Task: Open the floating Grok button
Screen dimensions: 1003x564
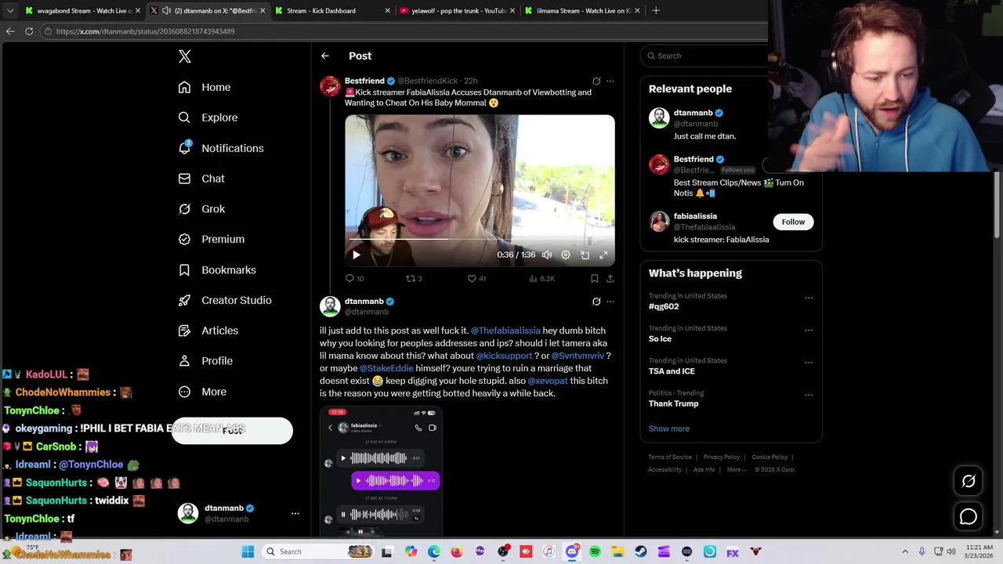Action: [969, 481]
